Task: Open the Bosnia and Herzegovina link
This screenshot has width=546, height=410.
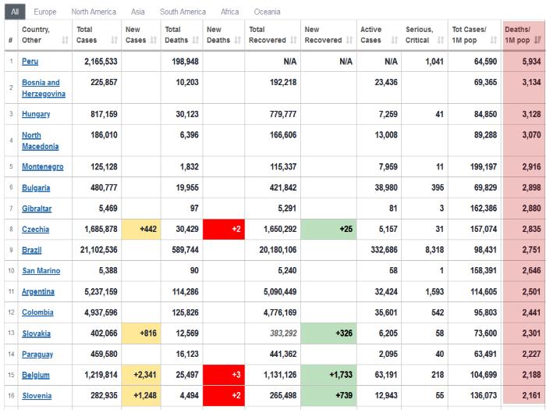Action: (x=44, y=87)
